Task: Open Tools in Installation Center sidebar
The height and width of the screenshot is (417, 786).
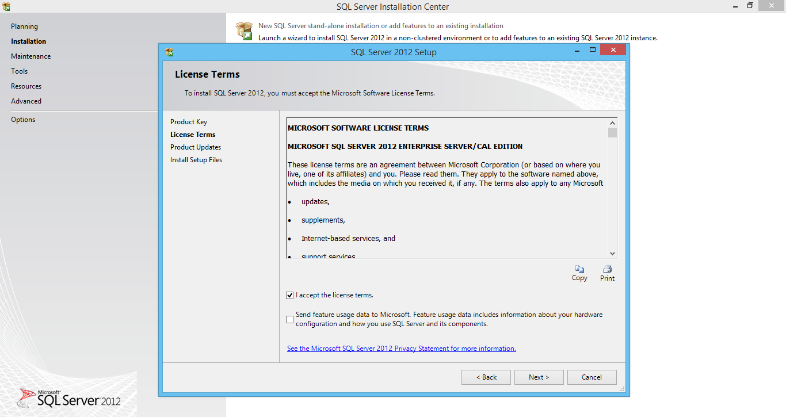Action: coord(19,71)
